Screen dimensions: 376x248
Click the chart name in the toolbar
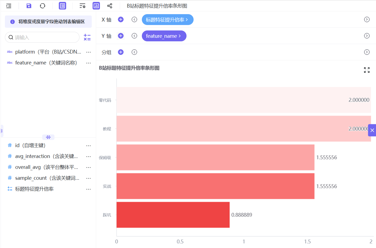click(x=157, y=6)
